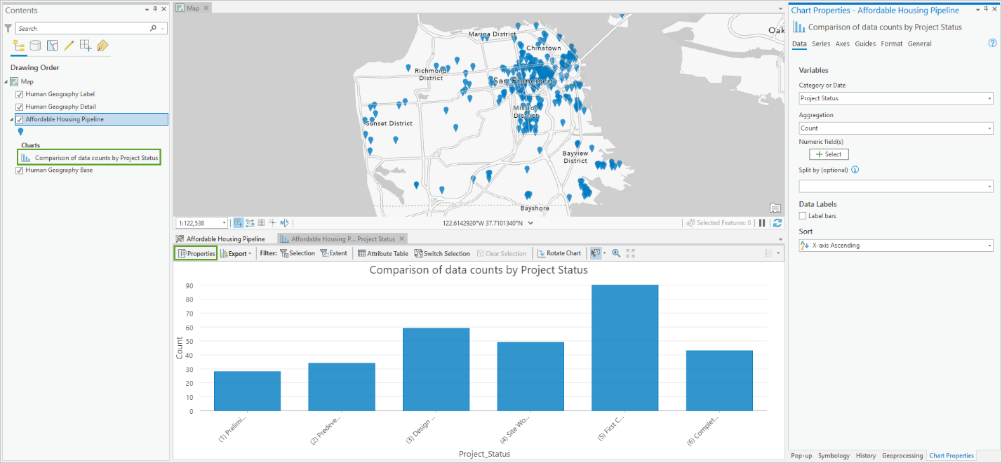Select chart item in Contents tree
Viewport: 1002px width, 463px height.
(x=91, y=158)
